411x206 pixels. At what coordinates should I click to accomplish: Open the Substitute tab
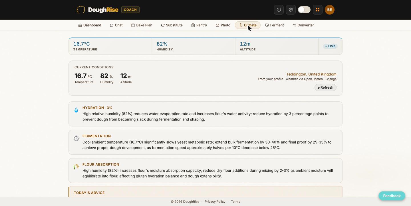pos(172,25)
